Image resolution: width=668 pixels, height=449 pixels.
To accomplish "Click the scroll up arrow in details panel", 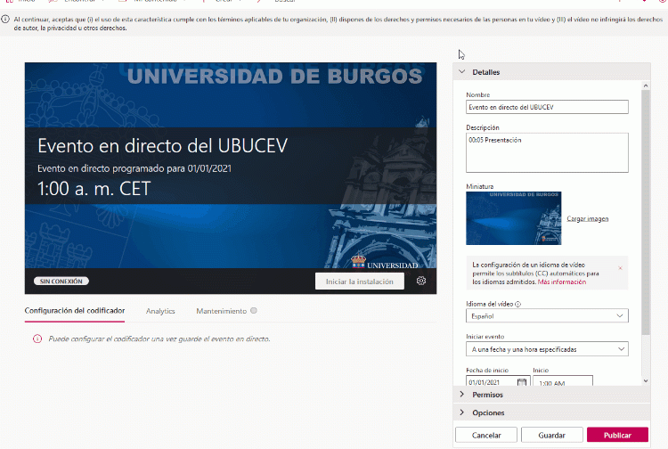I will (x=646, y=86).
